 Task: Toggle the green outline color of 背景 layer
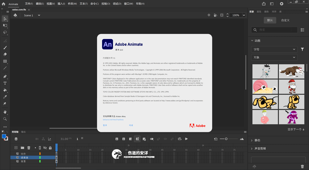[x=40, y=161]
